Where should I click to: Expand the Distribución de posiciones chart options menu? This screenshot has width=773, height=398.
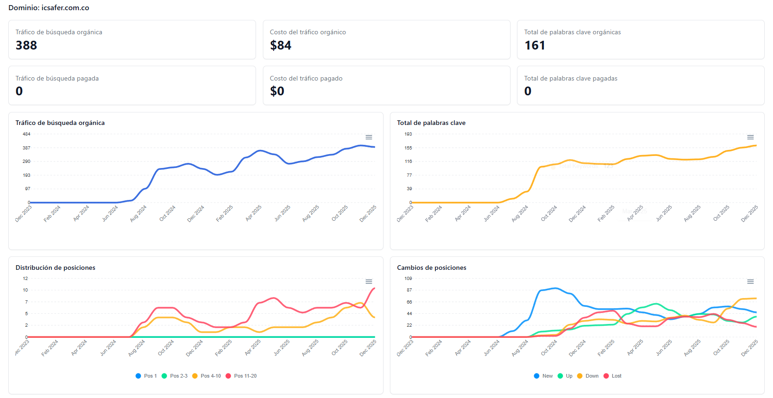click(x=369, y=282)
